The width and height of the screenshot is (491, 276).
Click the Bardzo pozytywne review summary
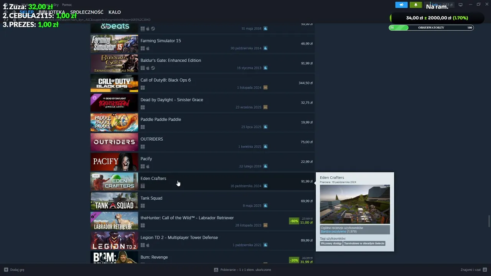tap(333, 232)
